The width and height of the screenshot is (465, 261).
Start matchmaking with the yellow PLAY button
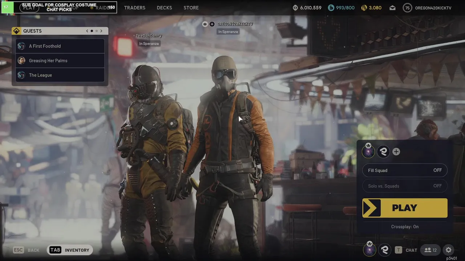pyautogui.click(x=405, y=208)
